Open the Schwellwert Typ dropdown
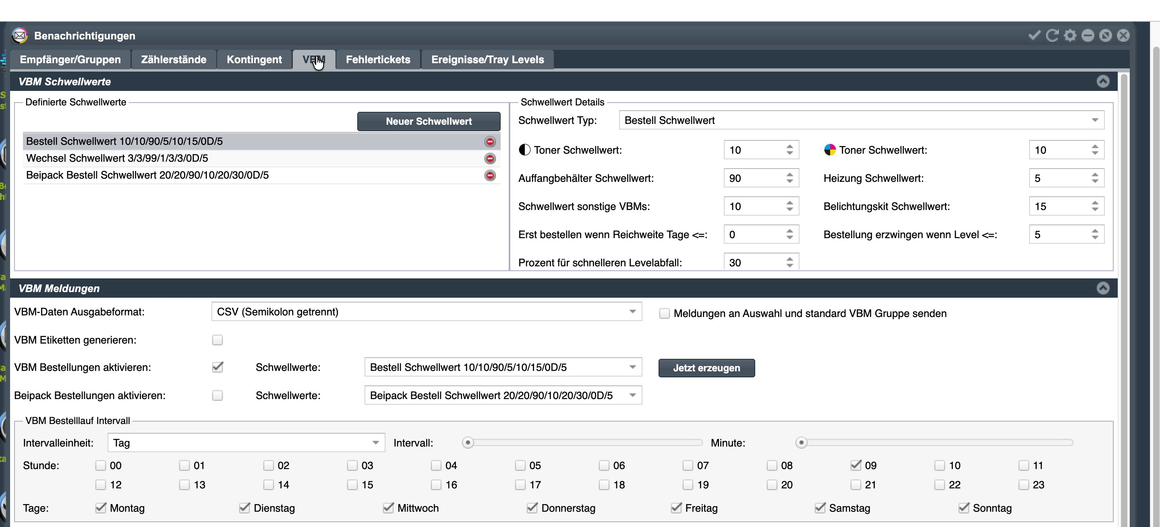This screenshot has width=1160, height=527. [x=862, y=121]
